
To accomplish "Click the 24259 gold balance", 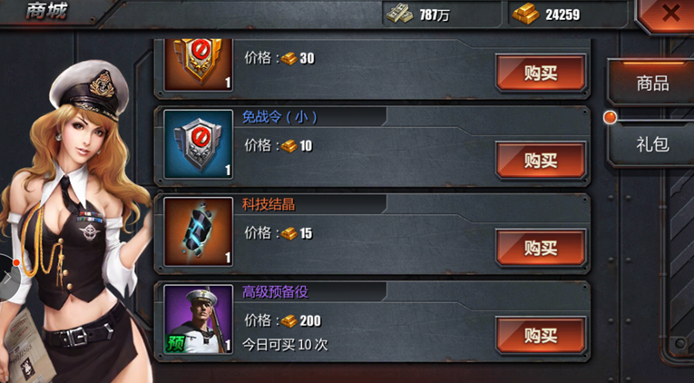I will point(562,15).
